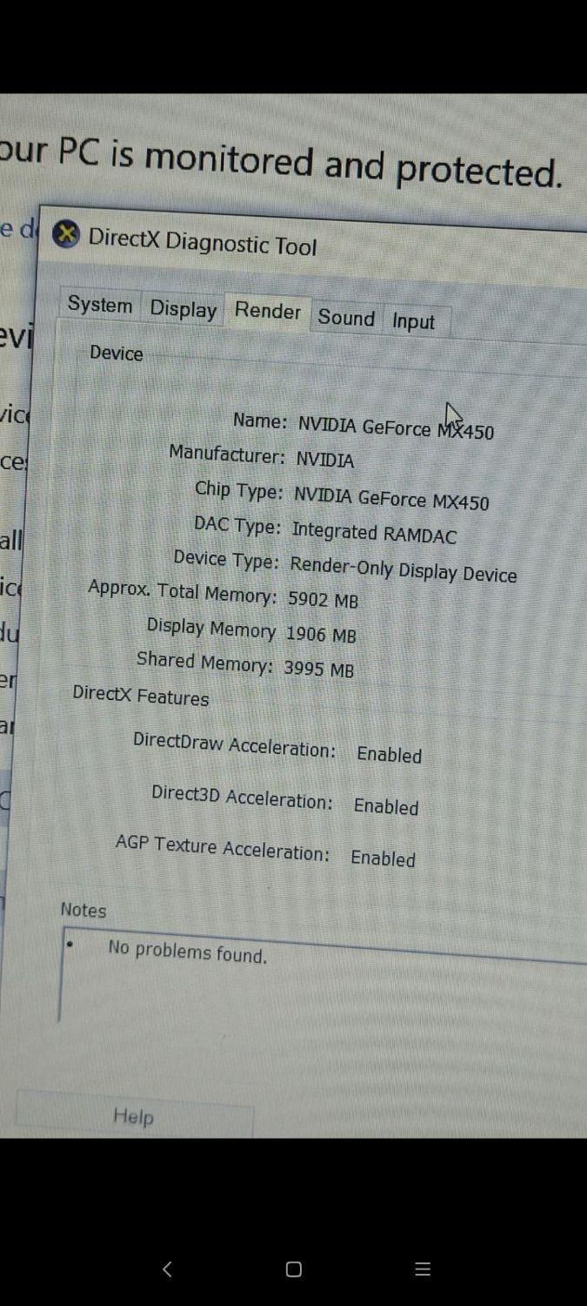Screen dimensions: 587x1306
Task: Click DirectDraw Acceleration Enabled value
Action: pyautogui.click(x=389, y=755)
